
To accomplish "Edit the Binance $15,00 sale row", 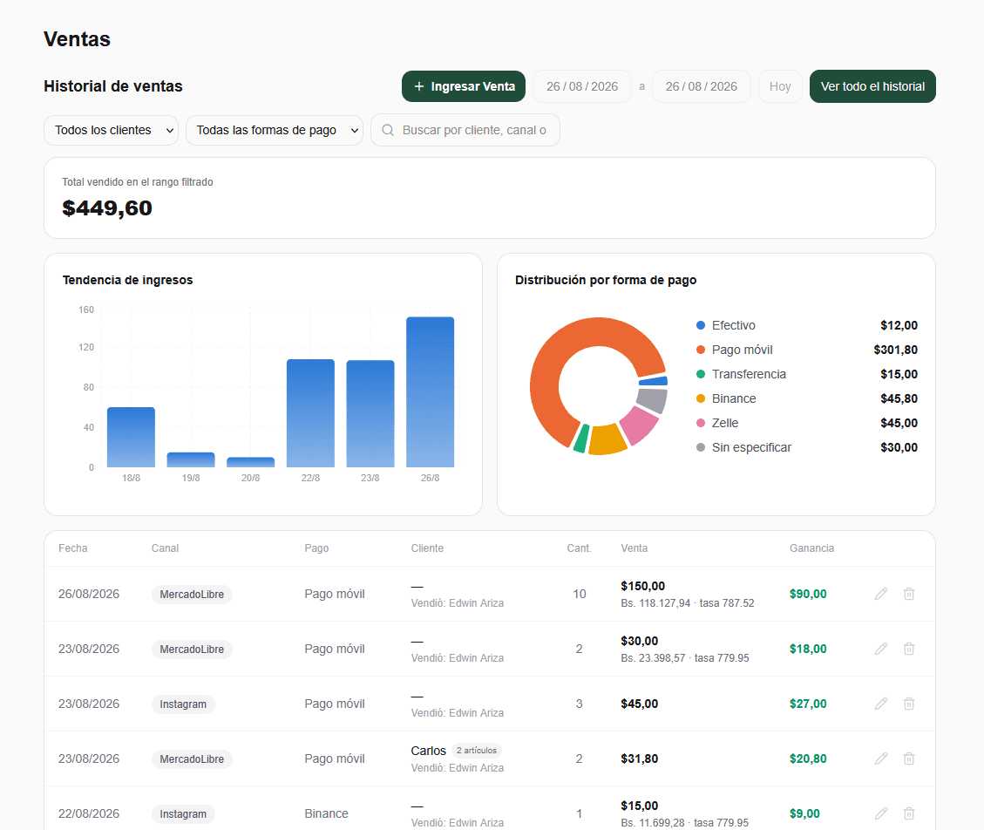I will tap(881, 813).
